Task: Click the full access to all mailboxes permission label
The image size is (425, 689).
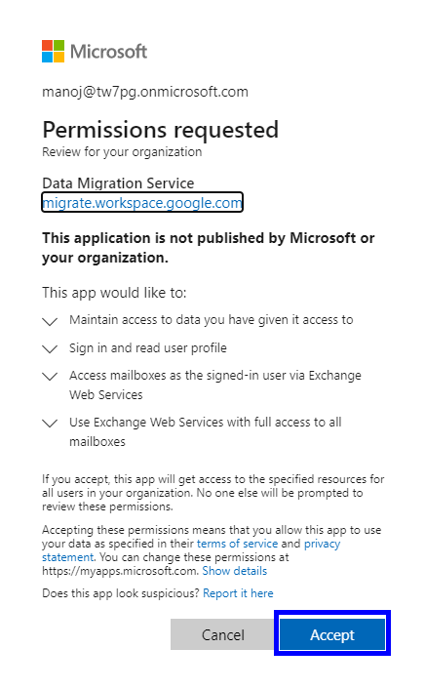Action: (206, 431)
